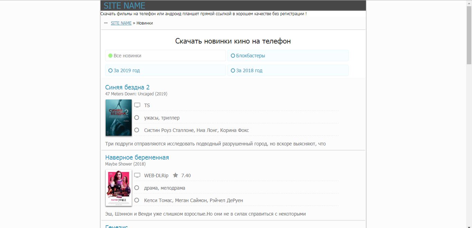Click the breadcrumb dots icon

pos(106,23)
